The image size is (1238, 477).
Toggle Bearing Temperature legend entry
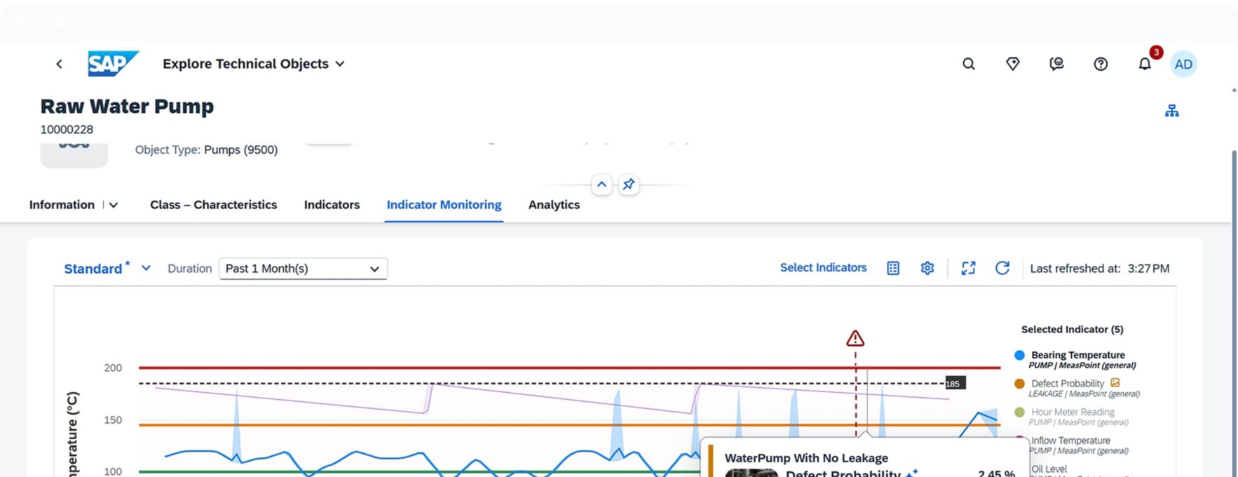pos(1077,355)
